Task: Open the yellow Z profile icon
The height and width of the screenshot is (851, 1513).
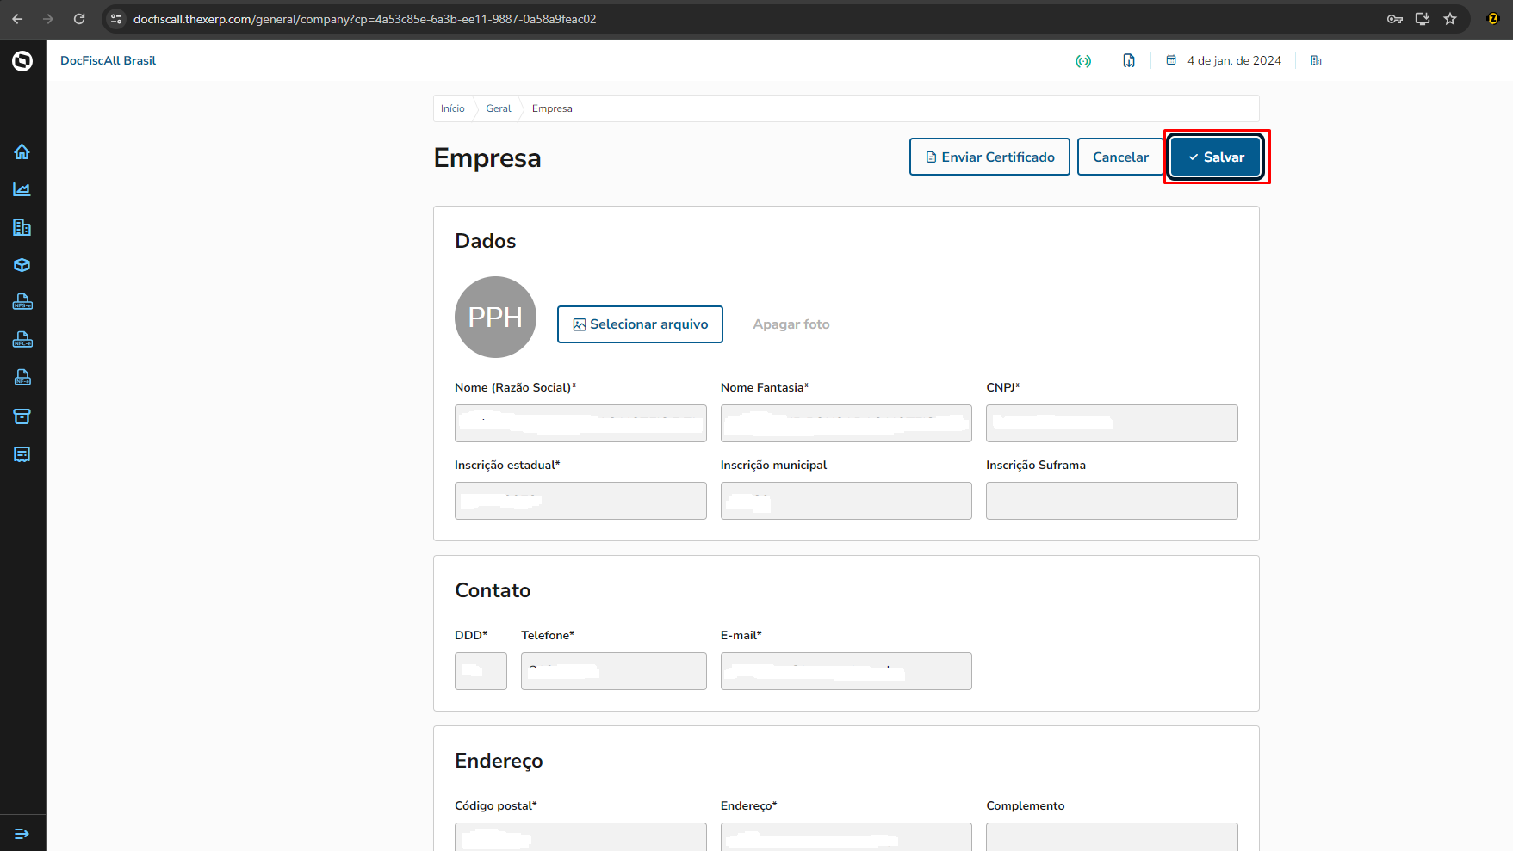Action: [1493, 19]
